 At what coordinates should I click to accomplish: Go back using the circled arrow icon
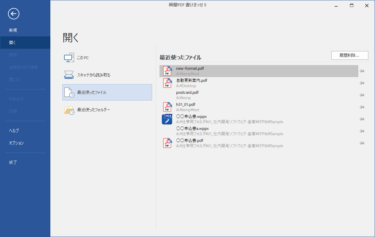click(14, 14)
